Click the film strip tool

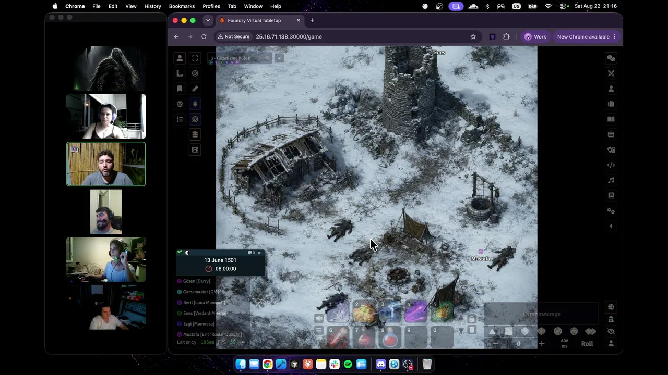(x=195, y=149)
